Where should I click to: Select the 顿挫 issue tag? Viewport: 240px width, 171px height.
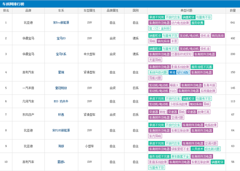[x=162, y=112]
